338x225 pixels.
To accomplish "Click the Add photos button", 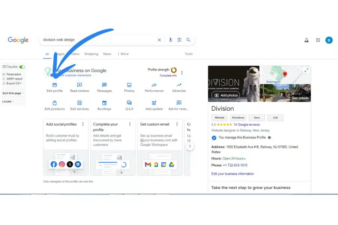I will pyautogui.click(x=226, y=95).
